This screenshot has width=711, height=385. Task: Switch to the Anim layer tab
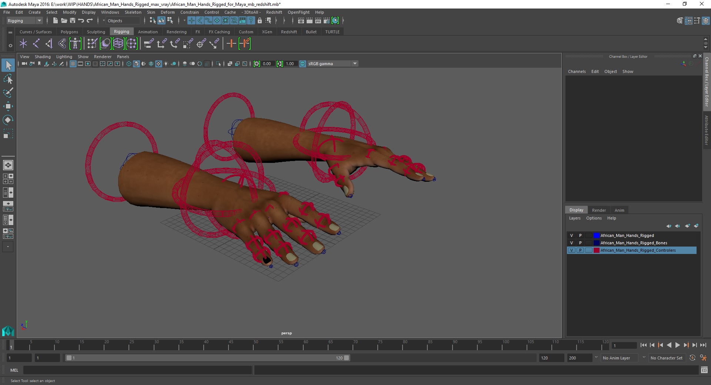(619, 210)
